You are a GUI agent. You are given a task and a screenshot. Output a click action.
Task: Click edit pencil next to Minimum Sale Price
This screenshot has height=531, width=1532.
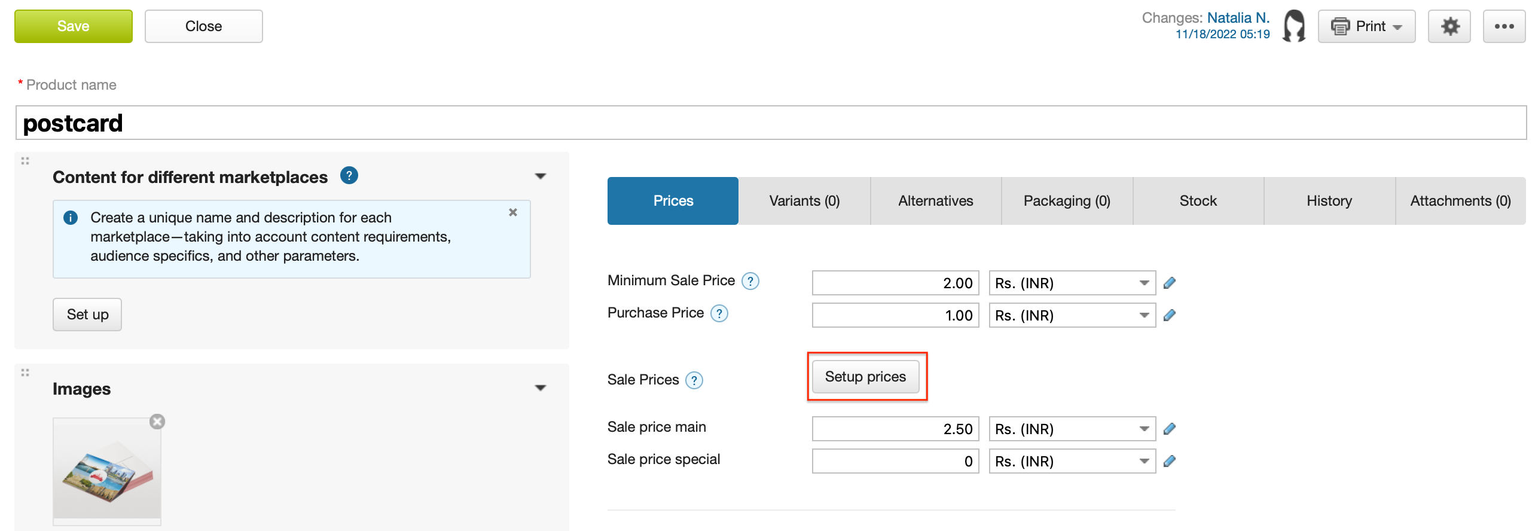pyautogui.click(x=1170, y=283)
